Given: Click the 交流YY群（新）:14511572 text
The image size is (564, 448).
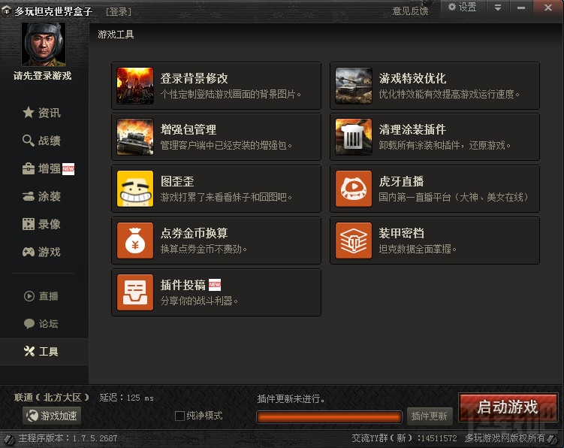Looking at the screenshot, I should [404, 438].
